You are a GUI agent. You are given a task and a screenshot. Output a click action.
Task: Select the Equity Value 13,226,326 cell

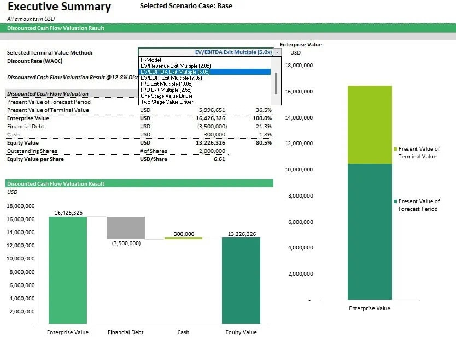pyautogui.click(x=211, y=143)
